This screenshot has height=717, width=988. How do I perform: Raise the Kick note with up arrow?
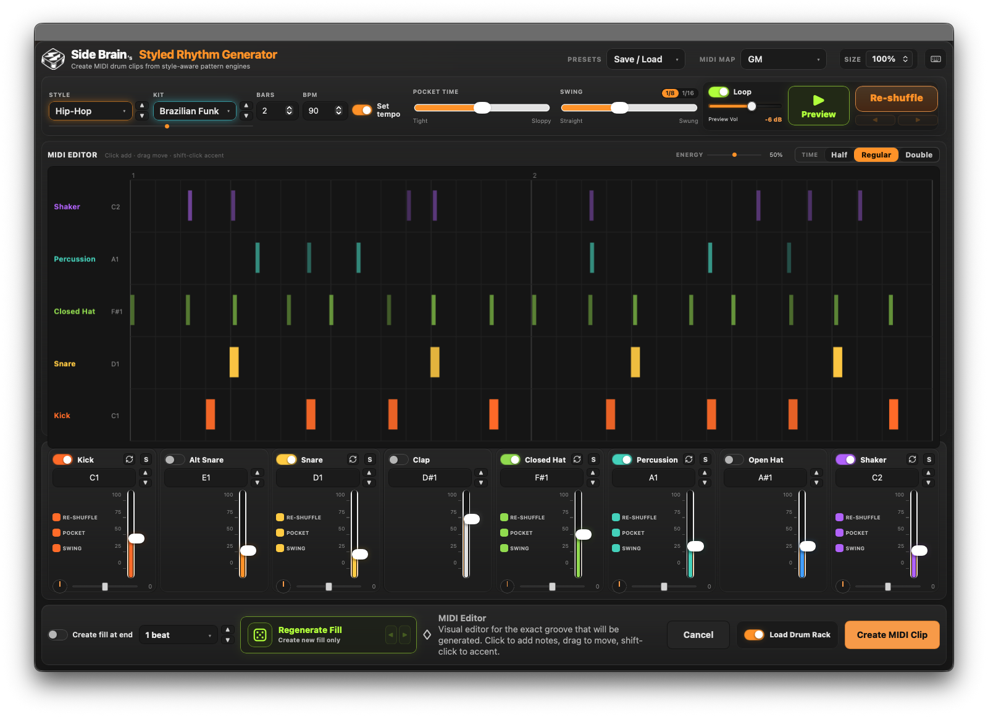tap(146, 473)
